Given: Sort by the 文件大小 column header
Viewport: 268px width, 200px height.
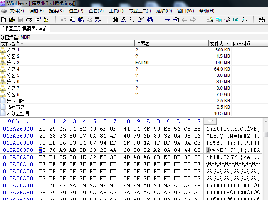Looking at the screenshot, I should click(220, 44).
